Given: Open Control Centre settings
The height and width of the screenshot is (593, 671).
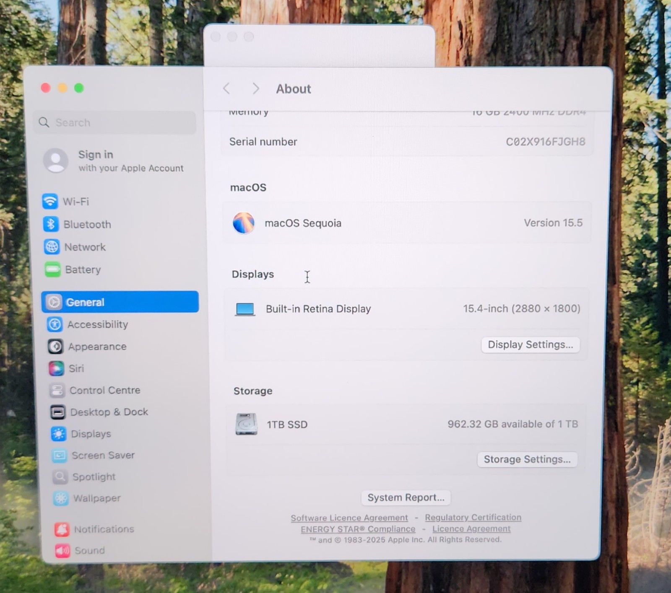Looking at the screenshot, I should click(105, 390).
